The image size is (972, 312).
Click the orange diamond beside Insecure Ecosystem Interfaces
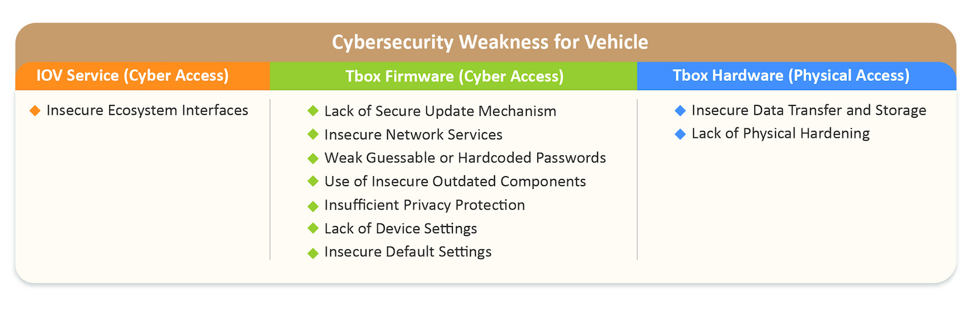[35, 111]
